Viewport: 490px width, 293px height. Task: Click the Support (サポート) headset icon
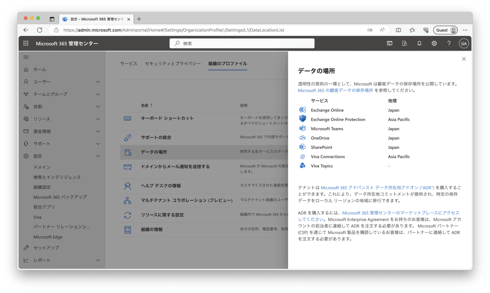tap(26, 144)
